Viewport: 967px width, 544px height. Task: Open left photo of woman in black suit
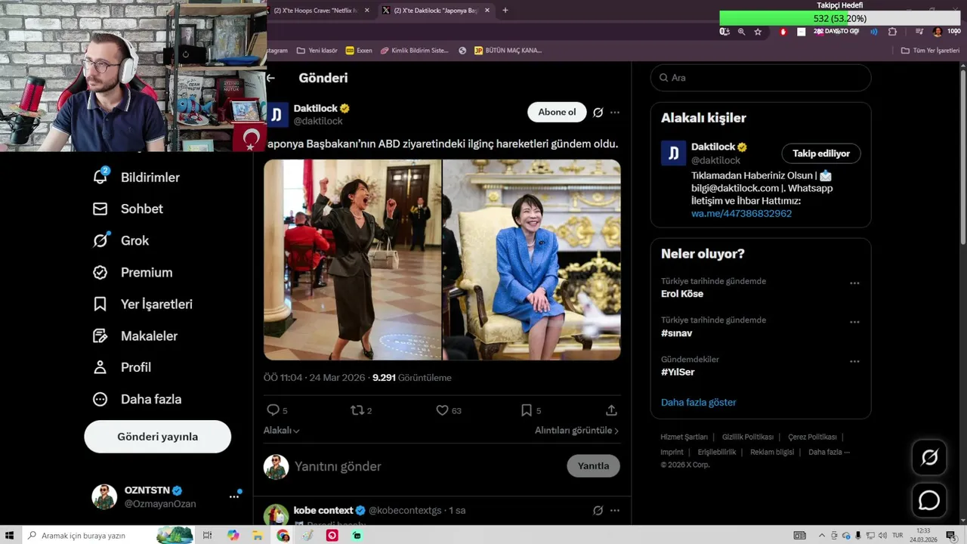(x=352, y=259)
